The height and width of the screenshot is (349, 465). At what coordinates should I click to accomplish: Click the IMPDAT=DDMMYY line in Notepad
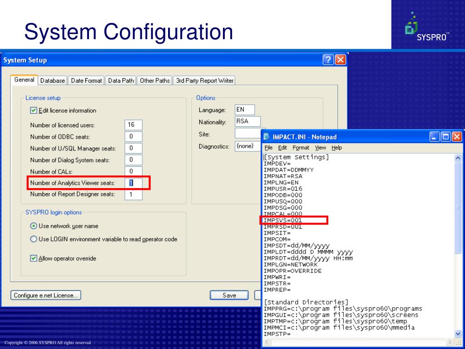point(288,170)
